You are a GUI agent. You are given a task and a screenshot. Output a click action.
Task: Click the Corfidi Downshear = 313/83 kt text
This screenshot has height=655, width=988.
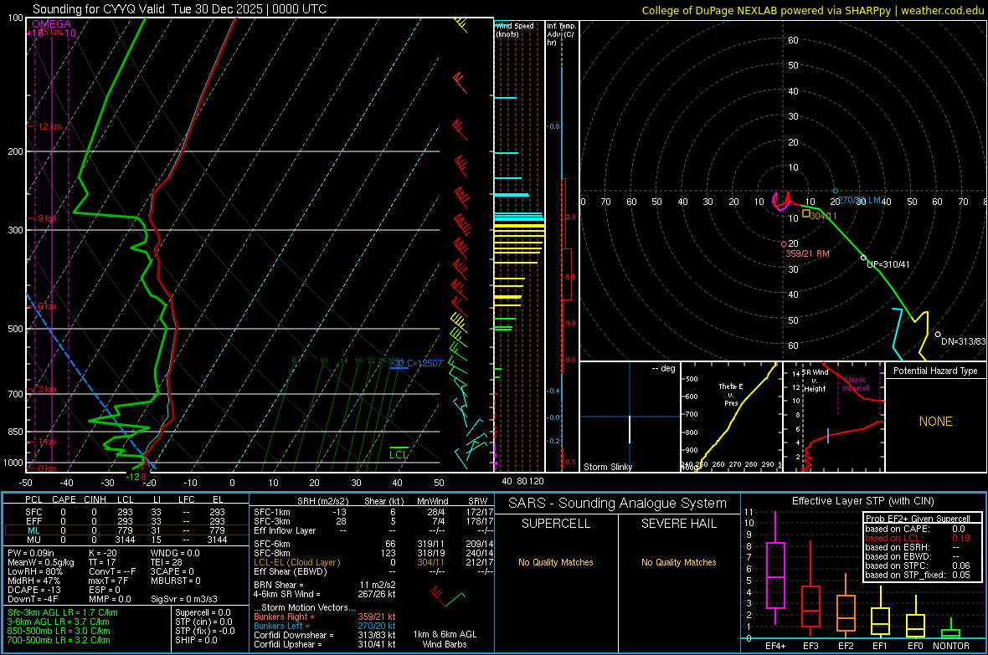(x=325, y=636)
